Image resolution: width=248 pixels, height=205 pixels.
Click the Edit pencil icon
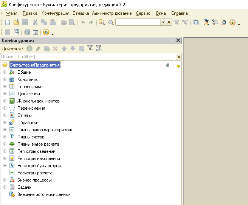(38, 48)
